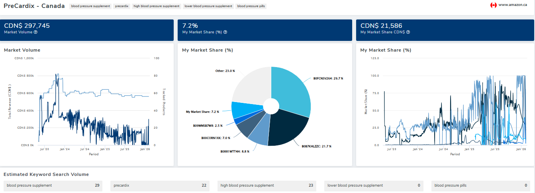The image size is (535, 193).
Task: Click the 'blood pressure pills' keyword volume row
Action: pyautogui.click(x=481, y=185)
